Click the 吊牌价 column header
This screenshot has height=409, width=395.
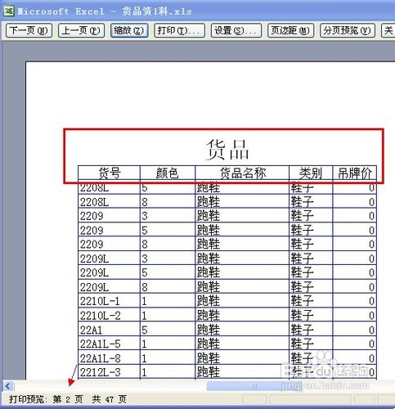click(x=355, y=173)
